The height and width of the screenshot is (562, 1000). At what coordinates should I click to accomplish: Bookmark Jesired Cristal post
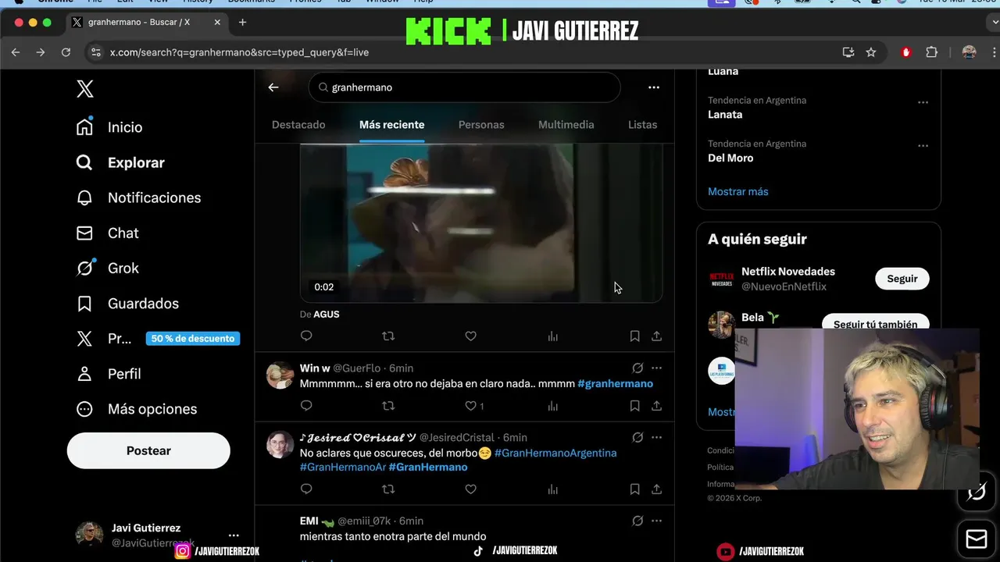(x=634, y=489)
